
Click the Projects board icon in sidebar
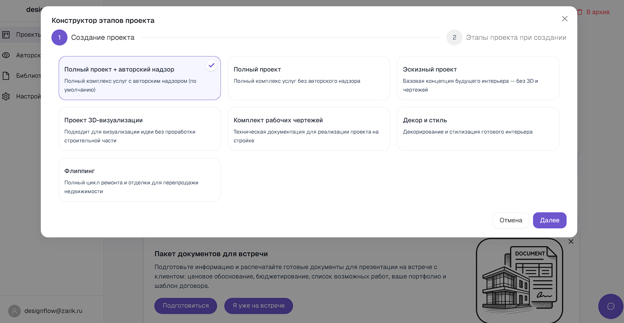pyautogui.click(x=6, y=34)
